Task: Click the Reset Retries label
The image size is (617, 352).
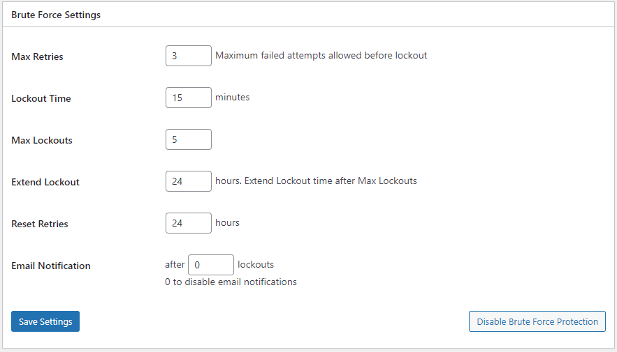Action: pos(40,224)
